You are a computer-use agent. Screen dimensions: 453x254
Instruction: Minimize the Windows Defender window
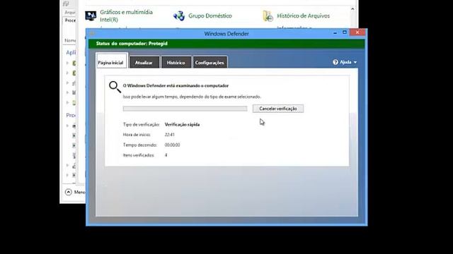[335, 33]
